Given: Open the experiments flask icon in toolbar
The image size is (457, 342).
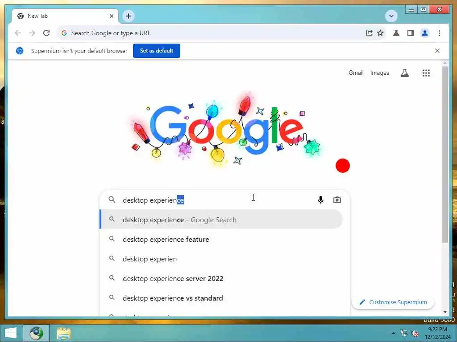Looking at the screenshot, I should coord(396,33).
